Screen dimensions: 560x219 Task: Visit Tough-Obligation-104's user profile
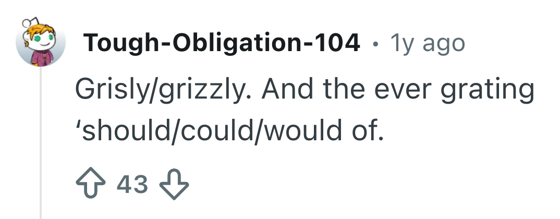pos(222,43)
